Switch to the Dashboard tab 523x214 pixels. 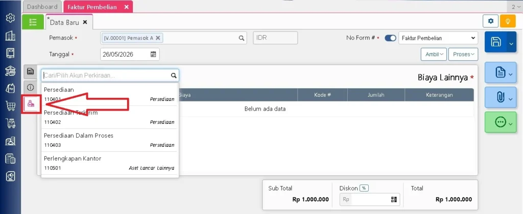pos(42,7)
